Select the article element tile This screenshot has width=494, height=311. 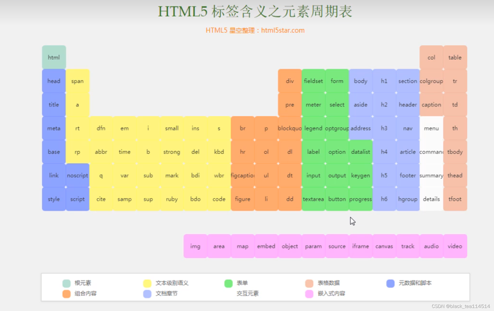[408, 152]
